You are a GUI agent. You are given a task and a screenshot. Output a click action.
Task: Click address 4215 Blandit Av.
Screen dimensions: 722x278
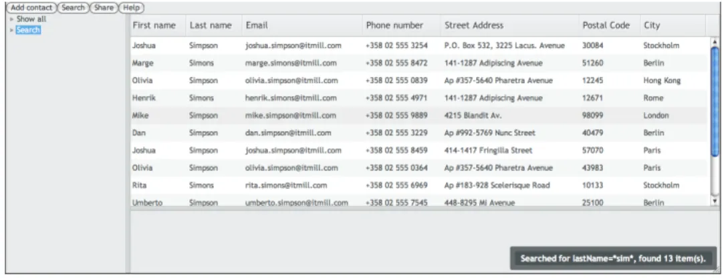tap(473, 116)
